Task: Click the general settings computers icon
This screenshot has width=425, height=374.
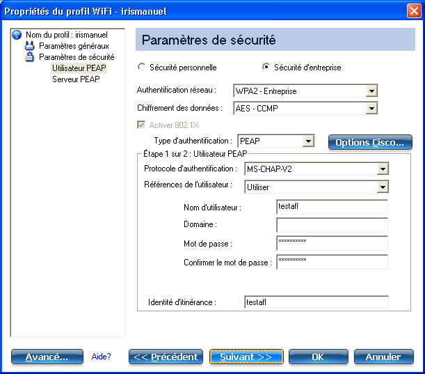Action: click(x=29, y=46)
